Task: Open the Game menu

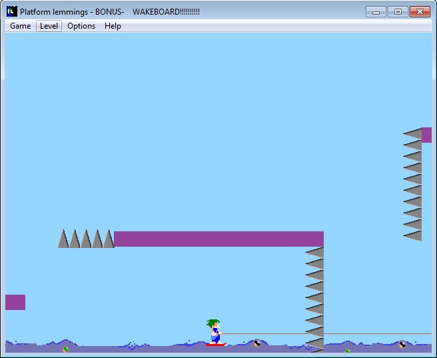Action: tap(20, 26)
